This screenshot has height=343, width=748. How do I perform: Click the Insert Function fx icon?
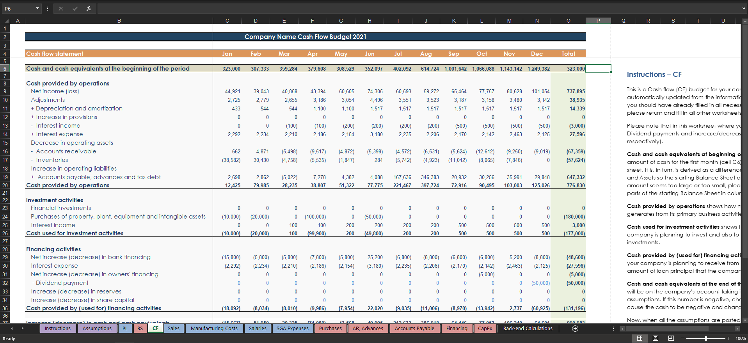click(x=89, y=9)
